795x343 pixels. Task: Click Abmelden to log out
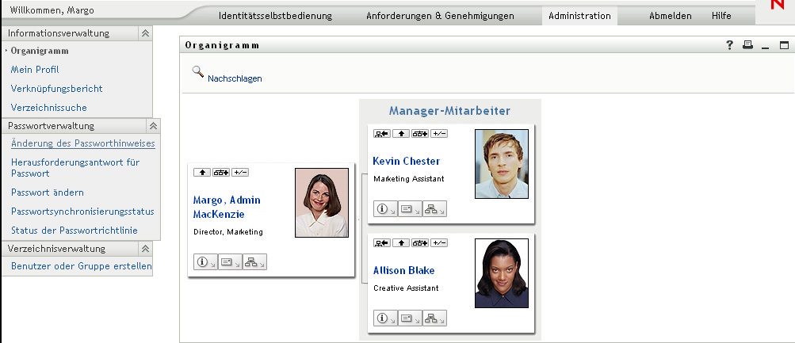pyautogui.click(x=671, y=16)
